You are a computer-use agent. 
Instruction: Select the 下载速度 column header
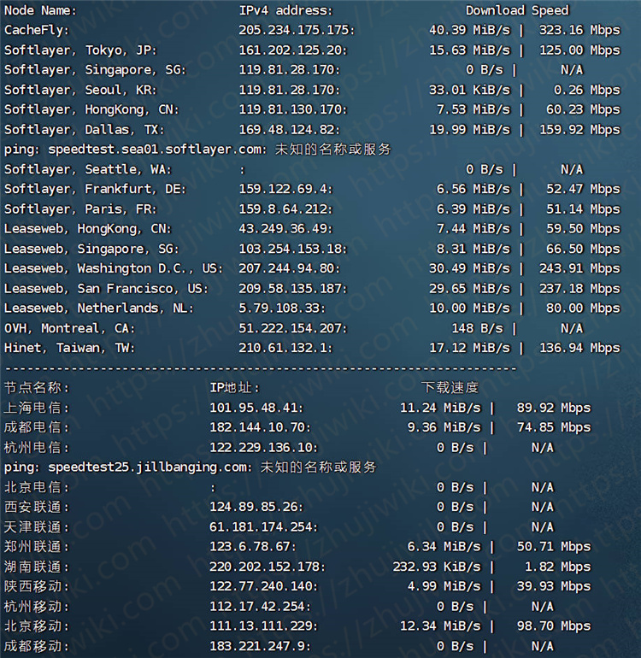tap(450, 388)
